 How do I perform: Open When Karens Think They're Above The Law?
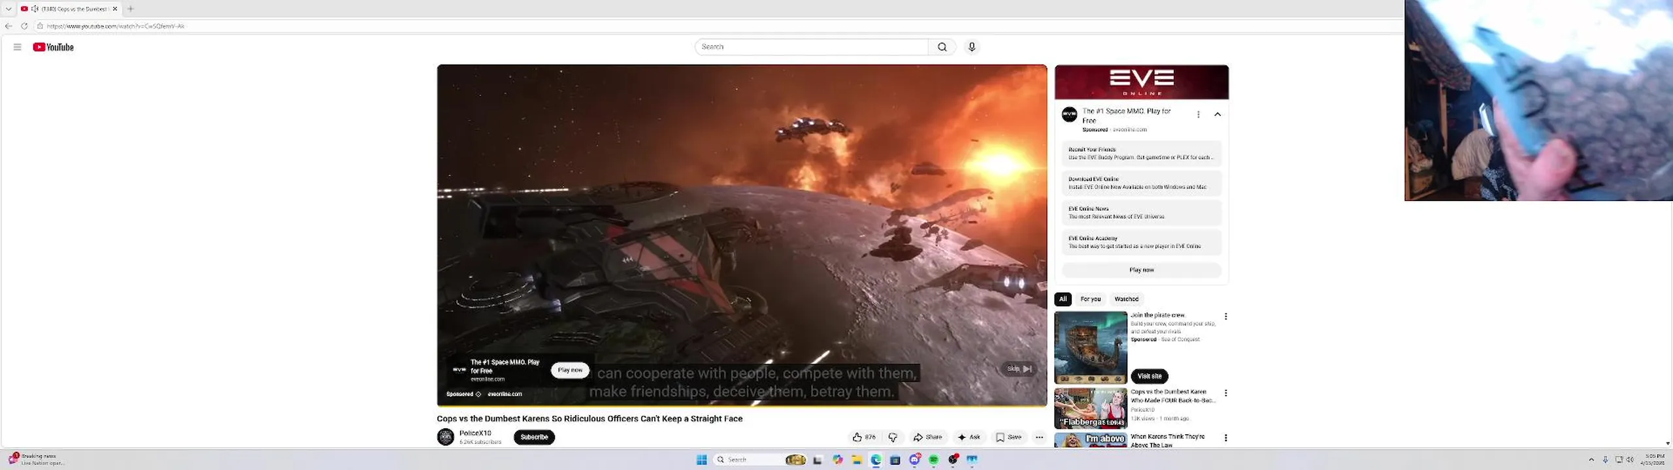(1168, 441)
